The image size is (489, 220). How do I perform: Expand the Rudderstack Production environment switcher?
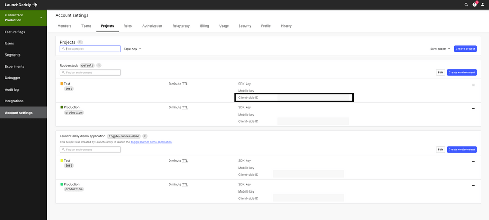[x=23, y=18]
